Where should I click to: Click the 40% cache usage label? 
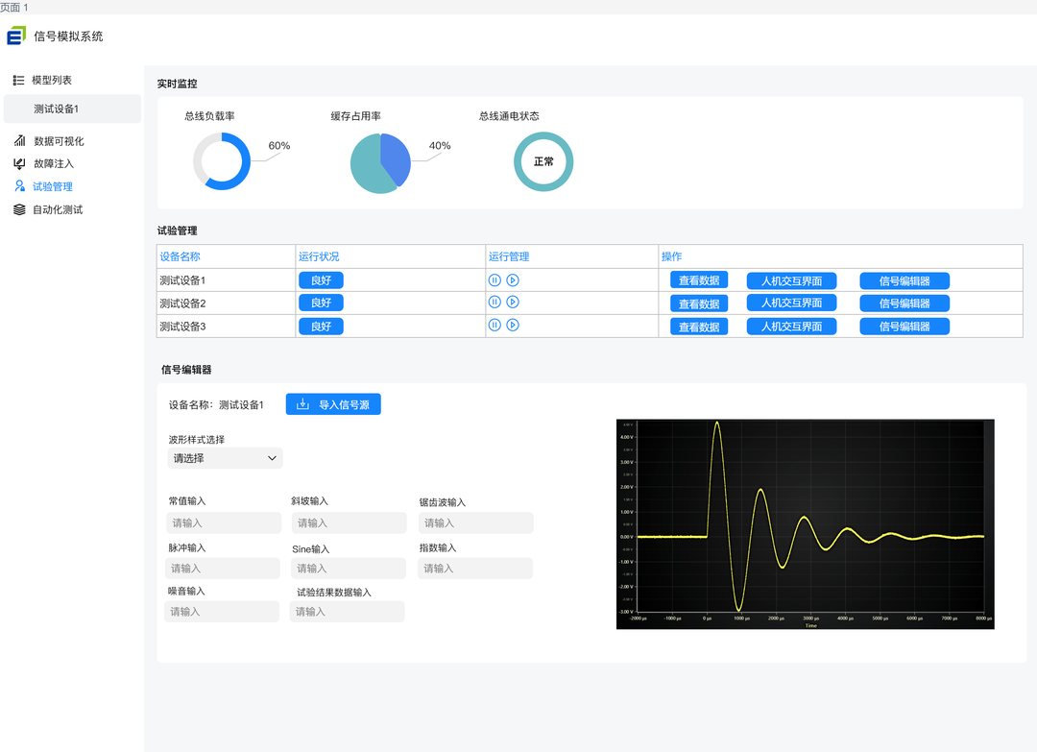[440, 146]
